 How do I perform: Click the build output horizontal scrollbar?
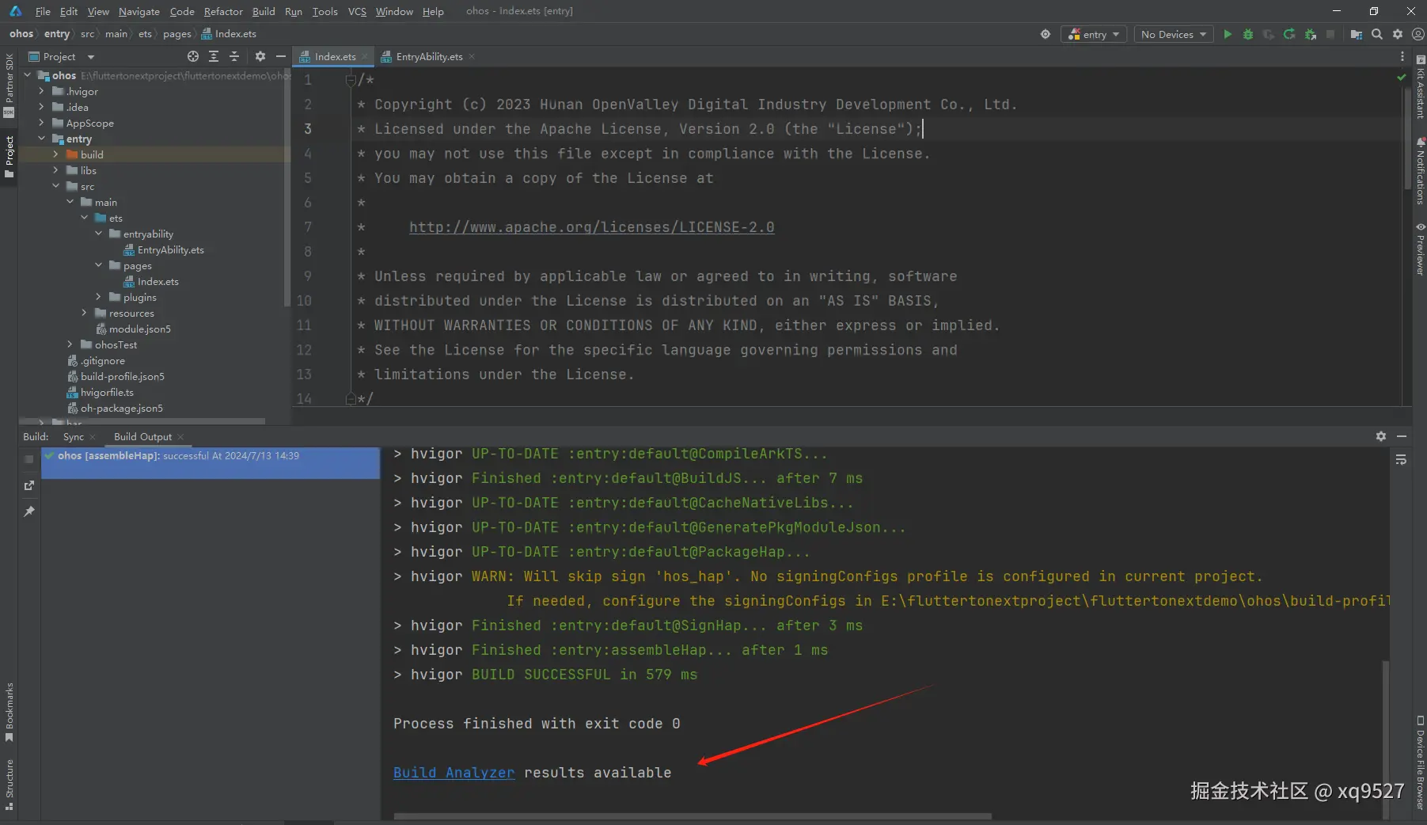pyautogui.click(x=693, y=816)
